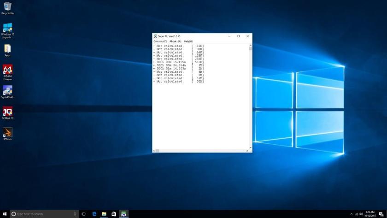Select the Apps folder desktop icon
387x218 pixels.
coord(7,50)
